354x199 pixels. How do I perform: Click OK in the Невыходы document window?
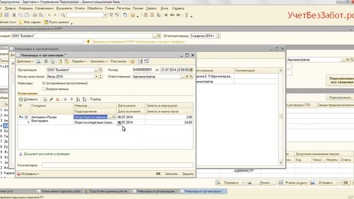click(x=158, y=174)
